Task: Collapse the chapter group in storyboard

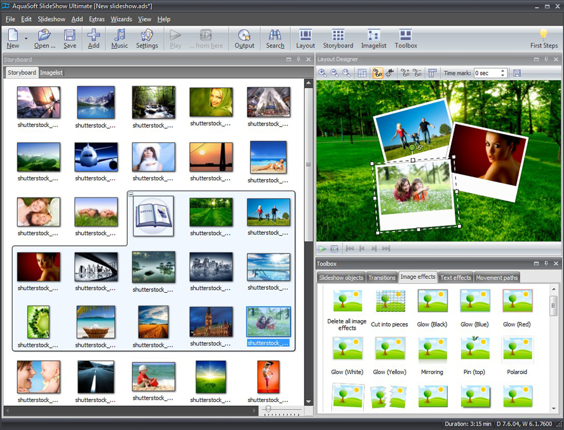Action: click(130, 194)
